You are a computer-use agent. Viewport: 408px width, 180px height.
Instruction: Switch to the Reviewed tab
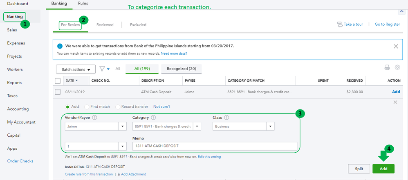point(105,25)
